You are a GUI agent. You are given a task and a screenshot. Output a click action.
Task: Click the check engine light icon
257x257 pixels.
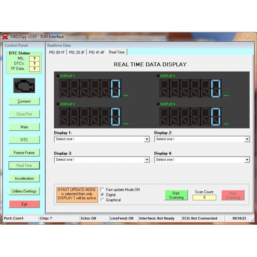[24, 86]
